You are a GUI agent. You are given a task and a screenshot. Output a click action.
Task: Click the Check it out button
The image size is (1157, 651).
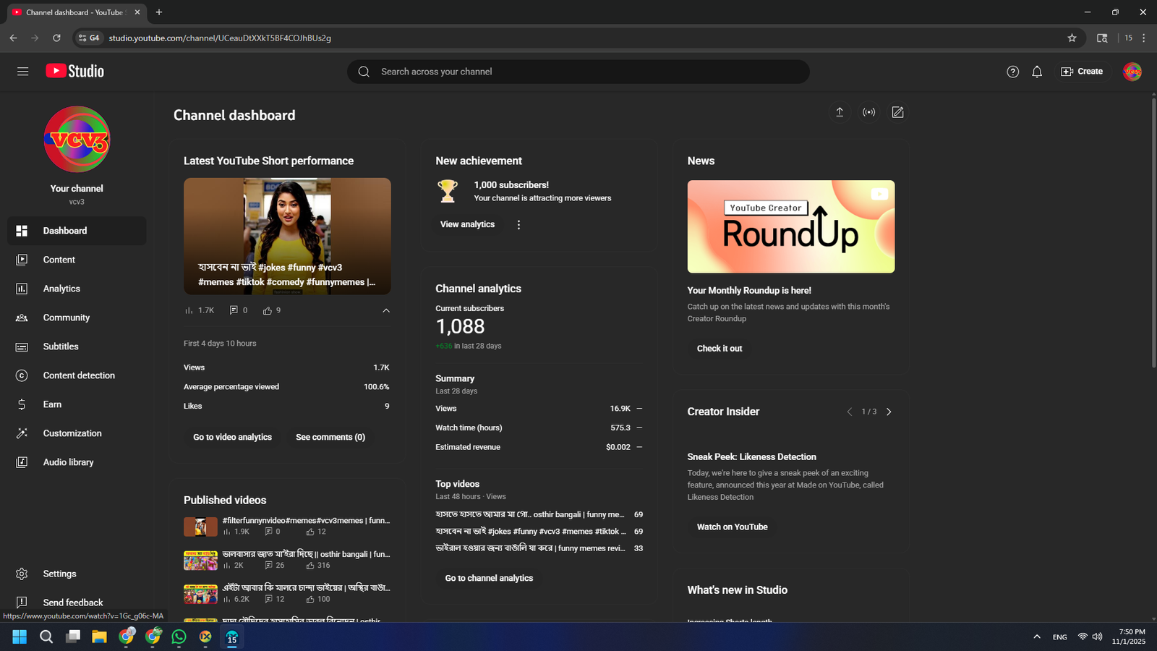[x=719, y=349]
